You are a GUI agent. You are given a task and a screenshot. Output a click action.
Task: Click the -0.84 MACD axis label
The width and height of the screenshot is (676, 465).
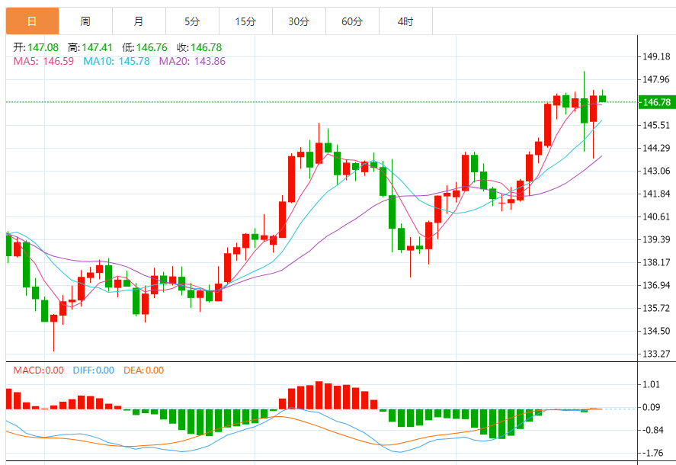pos(652,430)
